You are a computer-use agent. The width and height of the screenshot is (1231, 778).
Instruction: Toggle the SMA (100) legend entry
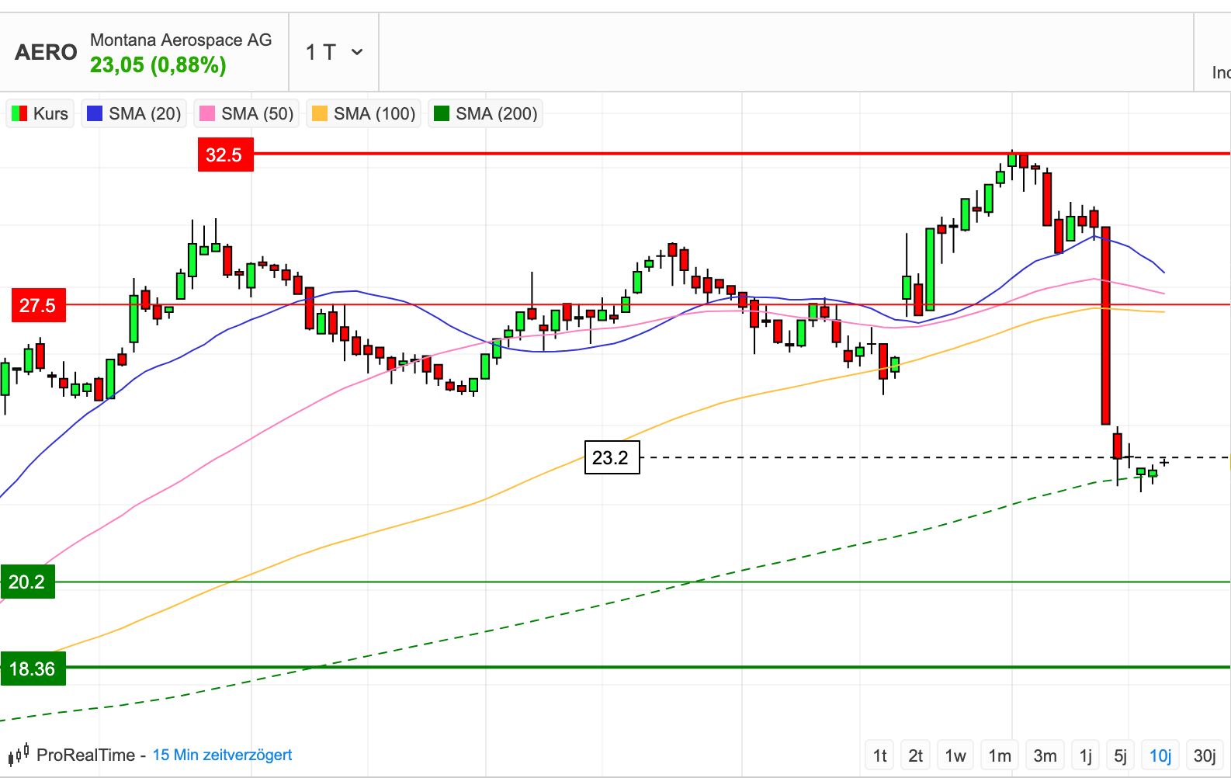pyautogui.click(x=363, y=113)
